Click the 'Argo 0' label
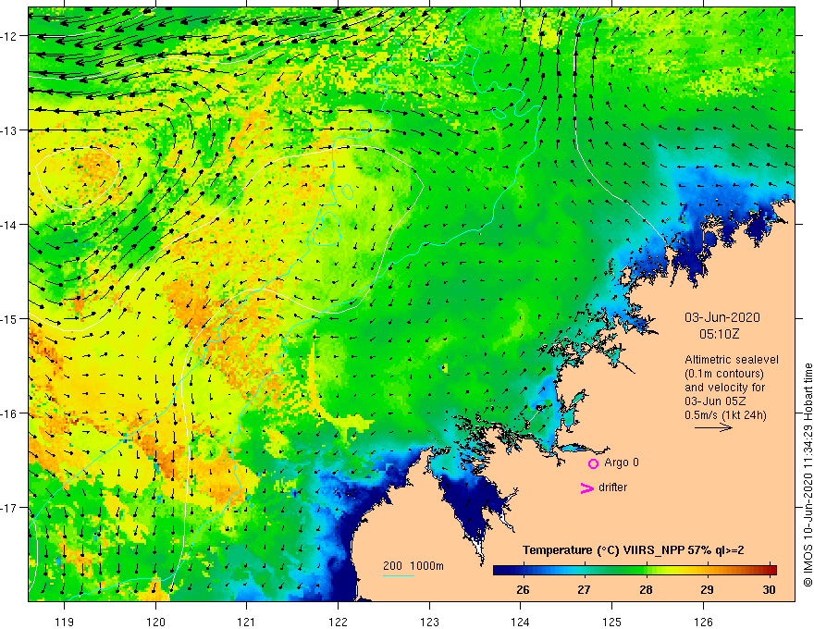Image resolution: width=814 pixels, height=629 pixels. 622,462
